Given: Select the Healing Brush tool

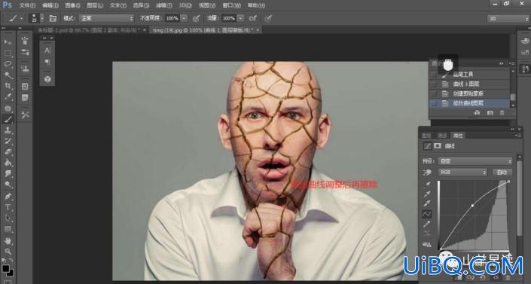Looking at the screenshot, I should [8, 108].
